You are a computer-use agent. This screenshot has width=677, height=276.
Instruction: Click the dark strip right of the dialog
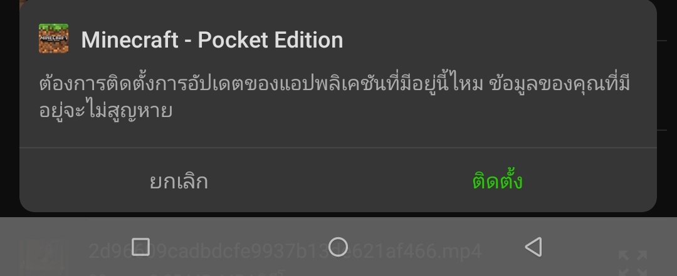pyautogui.click(x=667, y=108)
